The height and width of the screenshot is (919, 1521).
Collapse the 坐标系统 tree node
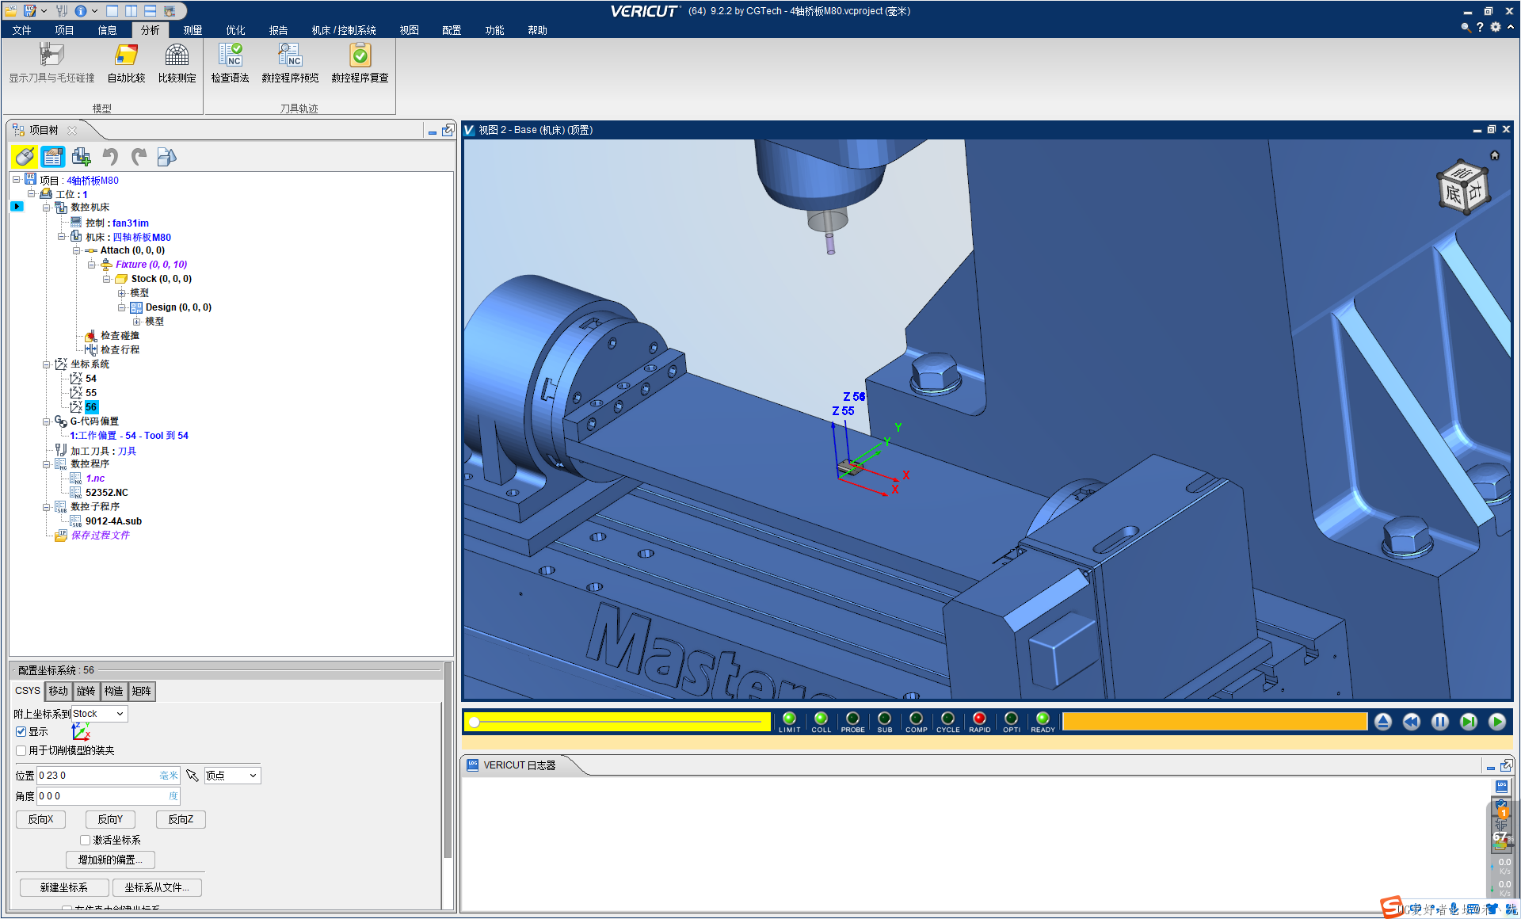pyautogui.click(x=46, y=364)
